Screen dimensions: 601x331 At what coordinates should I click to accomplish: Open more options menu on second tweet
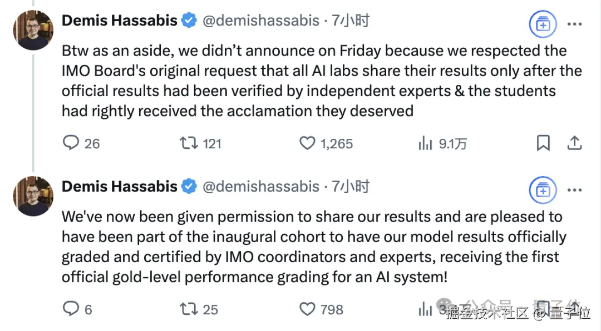574,190
